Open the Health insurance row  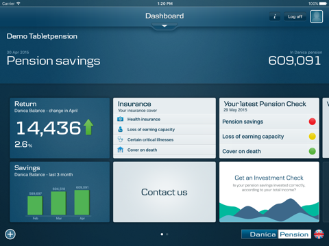point(164,119)
